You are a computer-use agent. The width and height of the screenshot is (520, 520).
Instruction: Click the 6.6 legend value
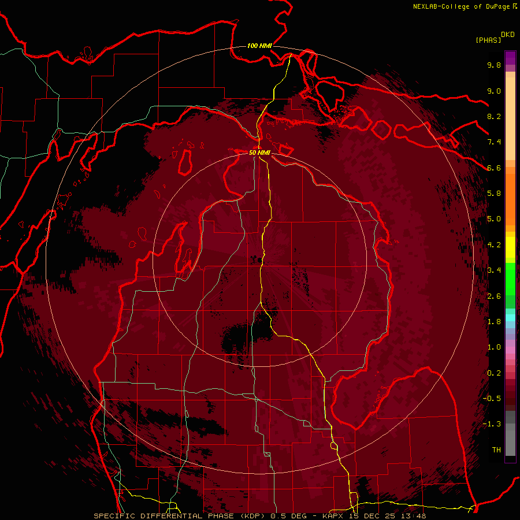[494, 168]
